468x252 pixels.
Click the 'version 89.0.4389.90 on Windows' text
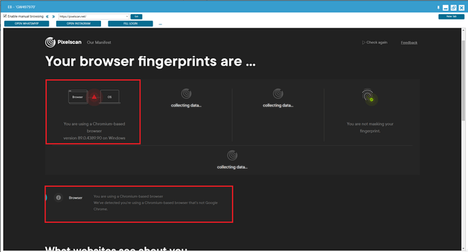click(x=94, y=138)
